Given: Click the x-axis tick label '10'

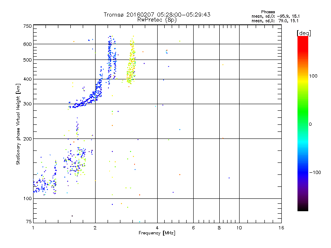Looking at the screenshot, I should [239, 228].
